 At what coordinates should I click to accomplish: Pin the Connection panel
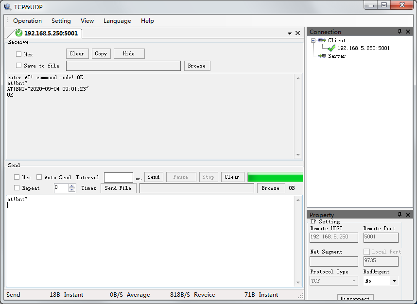[x=400, y=32]
